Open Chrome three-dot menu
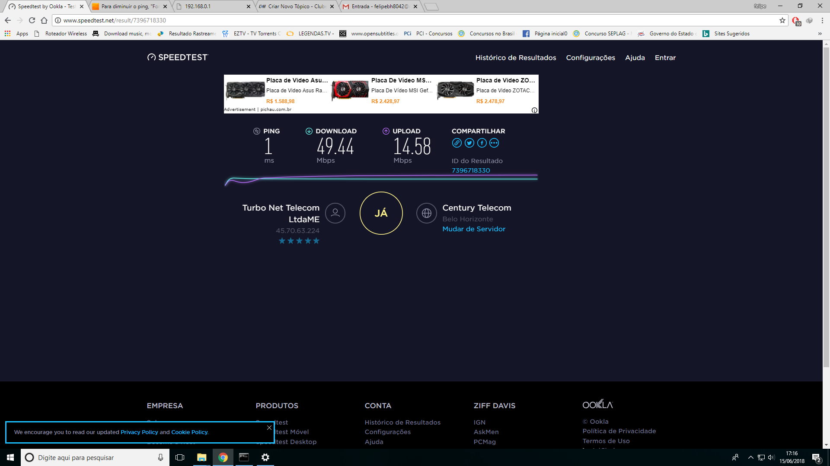The height and width of the screenshot is (466, 830). [822, 20]
